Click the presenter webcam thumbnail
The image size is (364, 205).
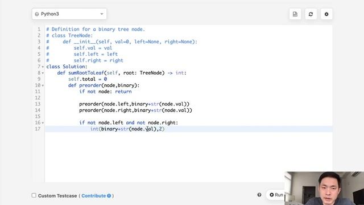[324, 188]
